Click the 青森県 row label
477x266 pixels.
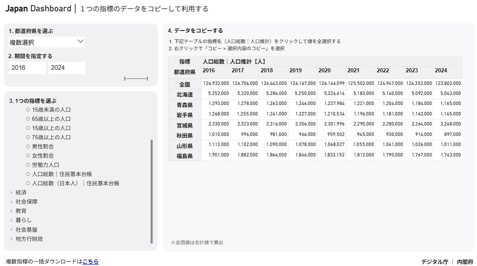coord(185,105)
